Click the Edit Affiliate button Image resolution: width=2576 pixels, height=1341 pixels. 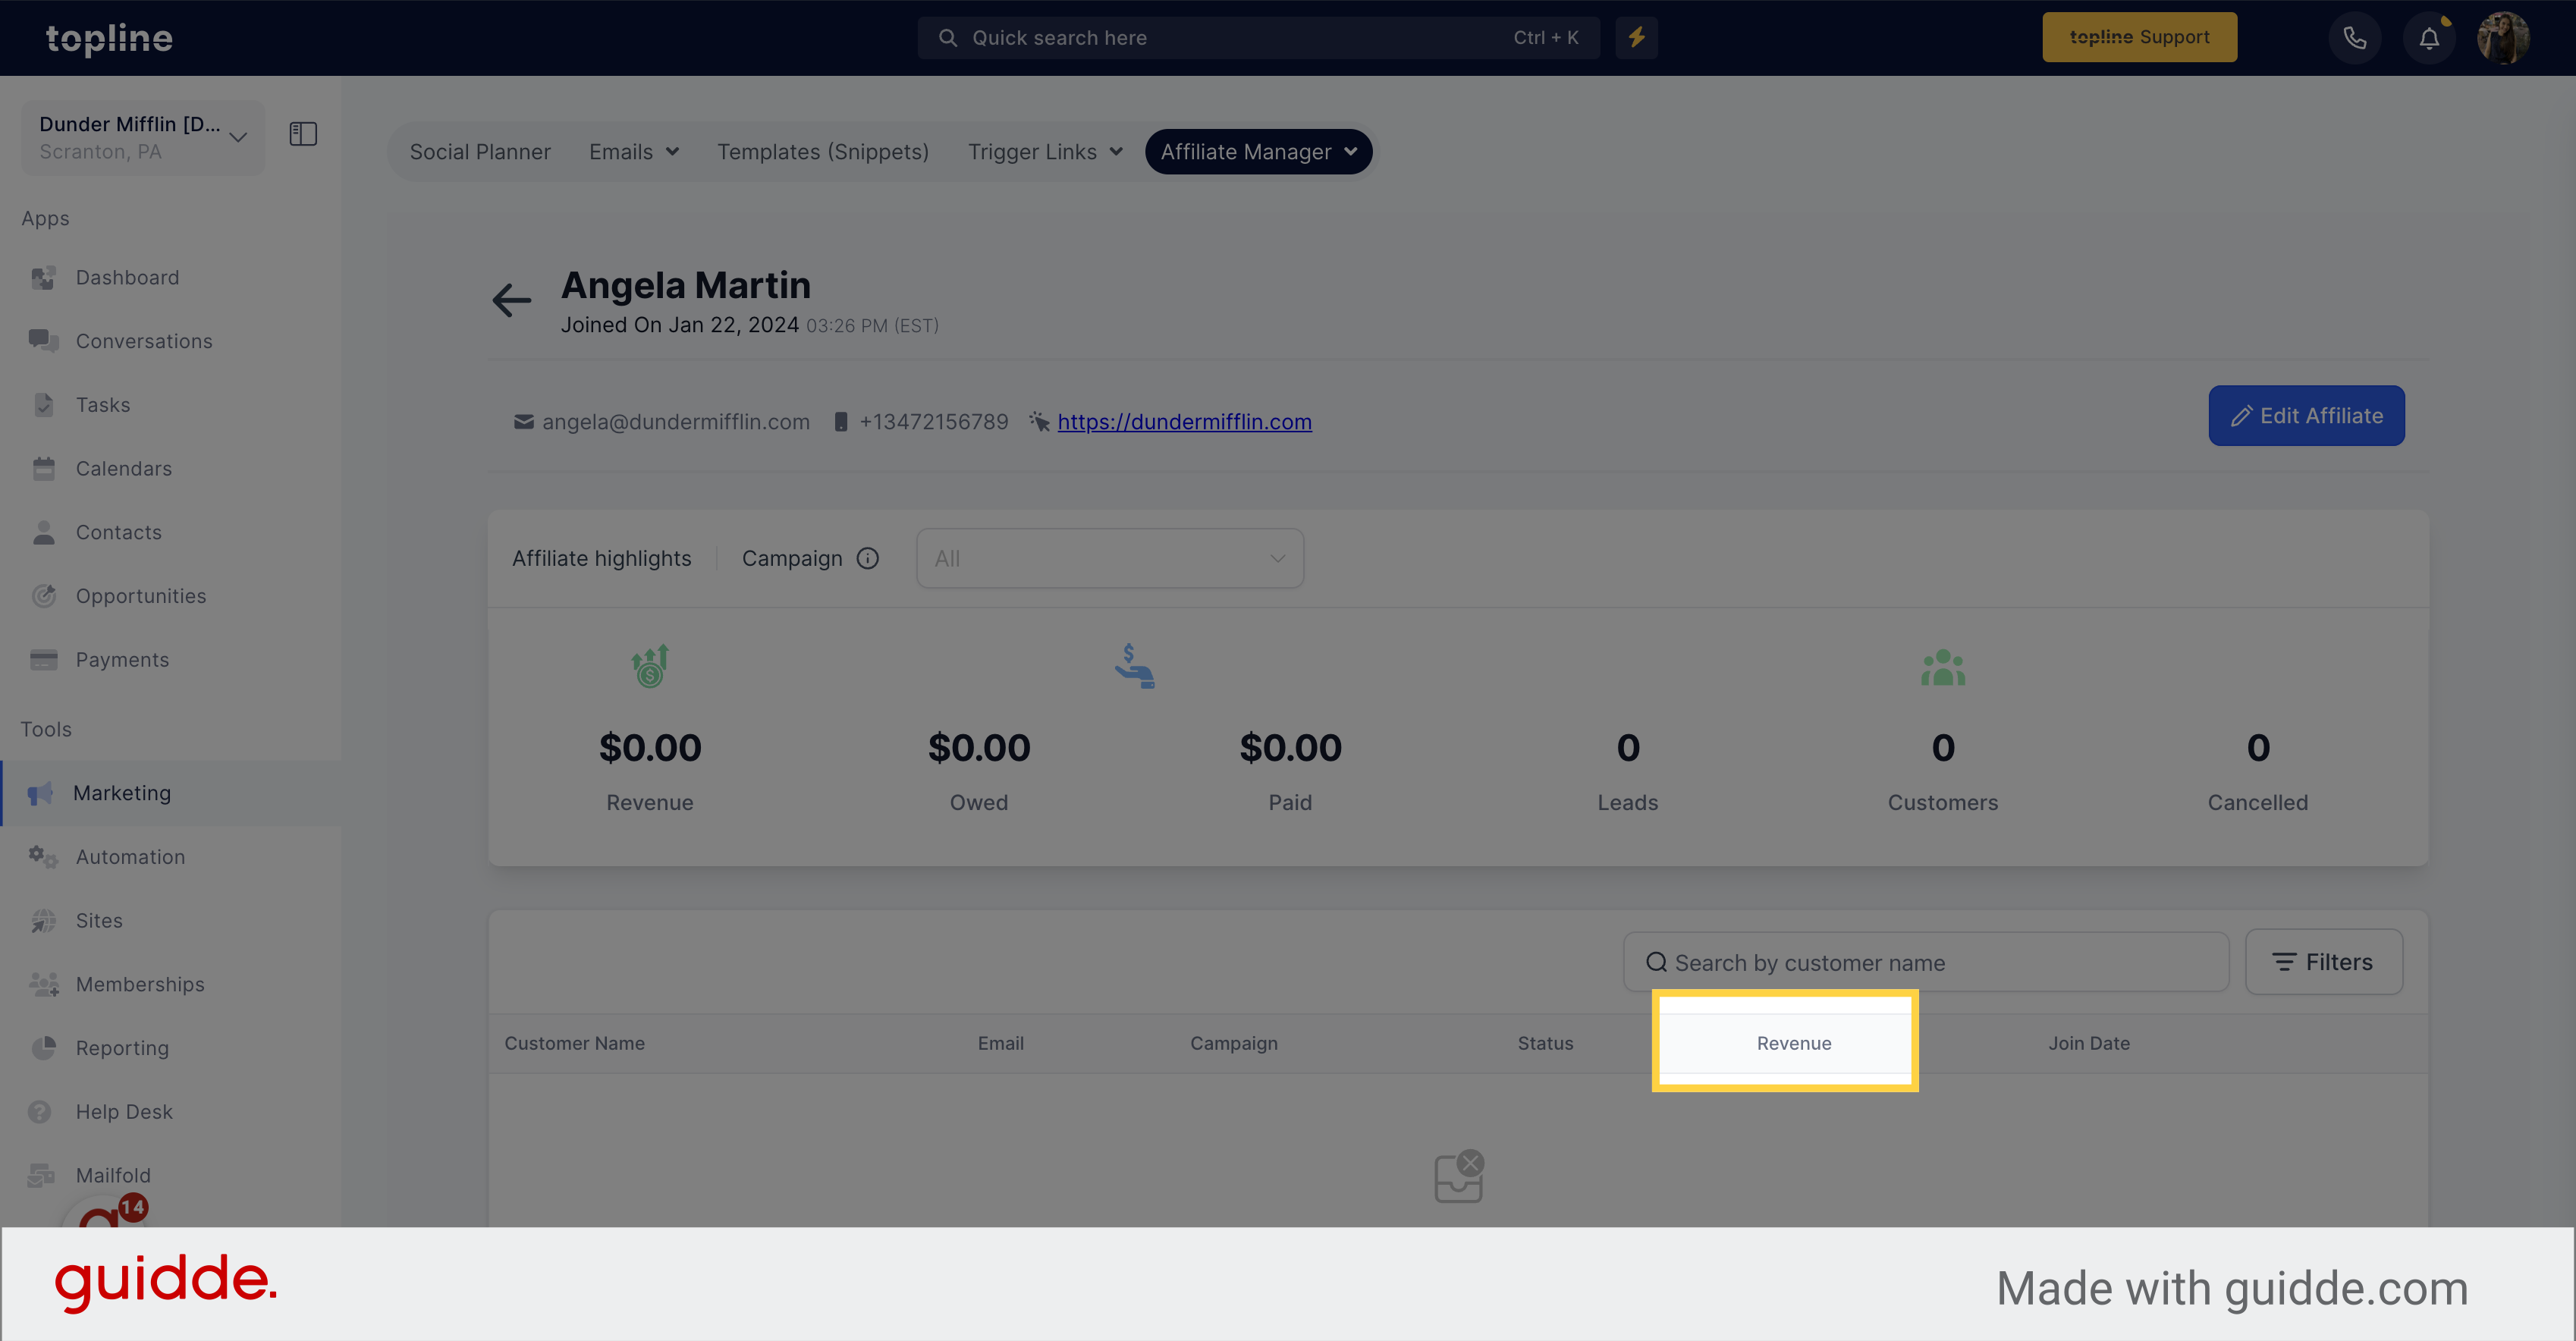pyautogui.click(x=2306, y=415)
